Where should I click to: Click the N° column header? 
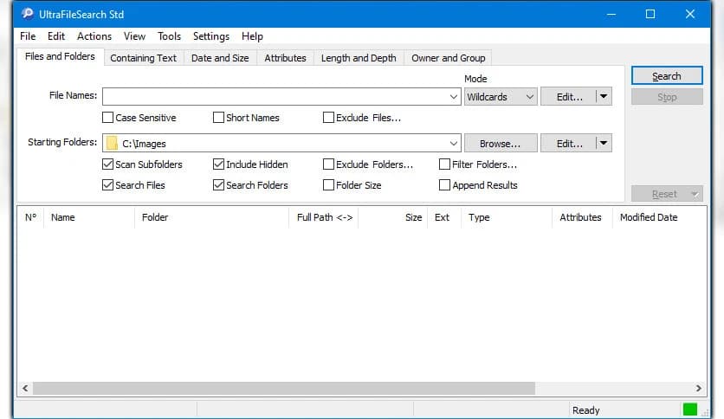(x=30, y=217)
